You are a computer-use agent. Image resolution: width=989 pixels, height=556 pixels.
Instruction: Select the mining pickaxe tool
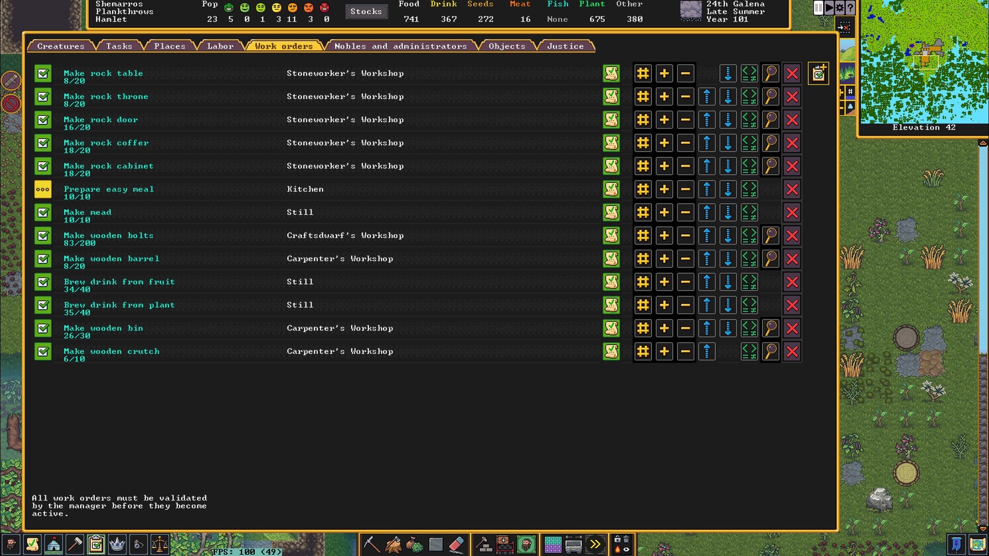tap(371, 545)
